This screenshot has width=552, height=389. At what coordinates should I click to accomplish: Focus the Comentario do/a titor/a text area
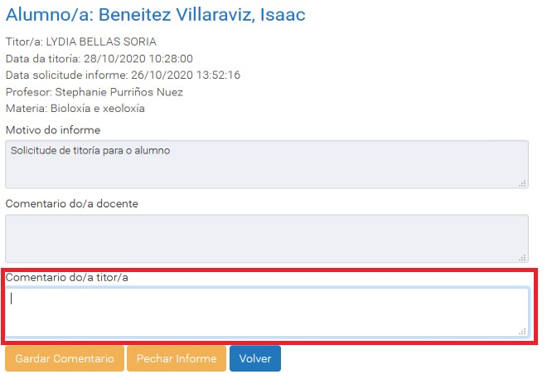click(x=267, y=312)
